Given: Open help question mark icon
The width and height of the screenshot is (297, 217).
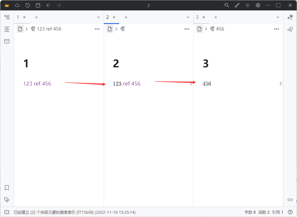Looking at the screenshot, I should pos(290,212).
